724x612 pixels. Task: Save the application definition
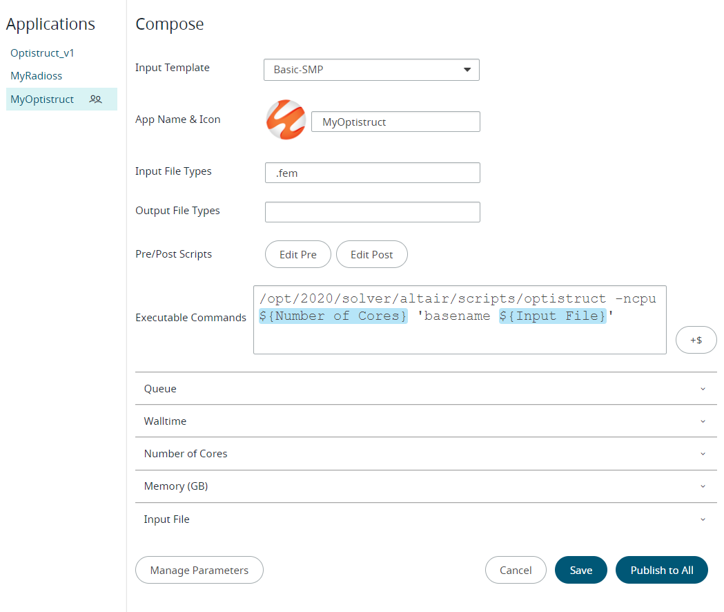tap(581, 570)
